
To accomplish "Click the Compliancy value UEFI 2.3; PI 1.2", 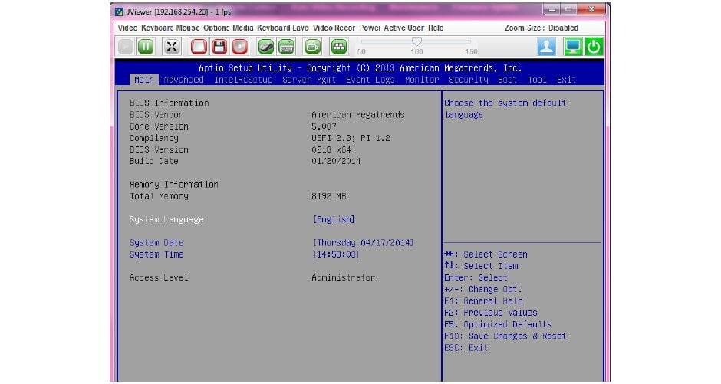I will click(x=351, y=138).
